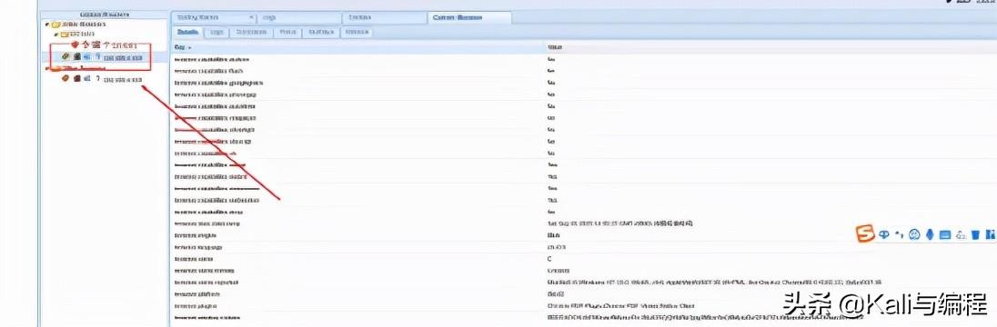Click the browser icon of the offline hooked browser
The width and height of the screenshot is (997, 327).
click(65, 79)
